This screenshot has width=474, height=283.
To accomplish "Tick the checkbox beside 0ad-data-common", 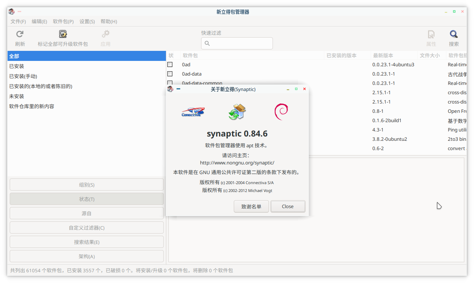I will (170, 83).
